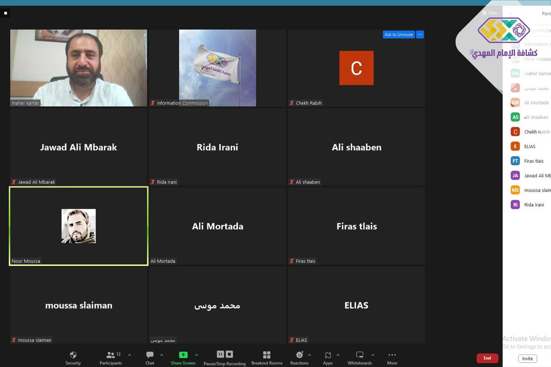Click the green Share Screen icon
Viewport: 551px width, 367px height.
(x=183, y=355)
